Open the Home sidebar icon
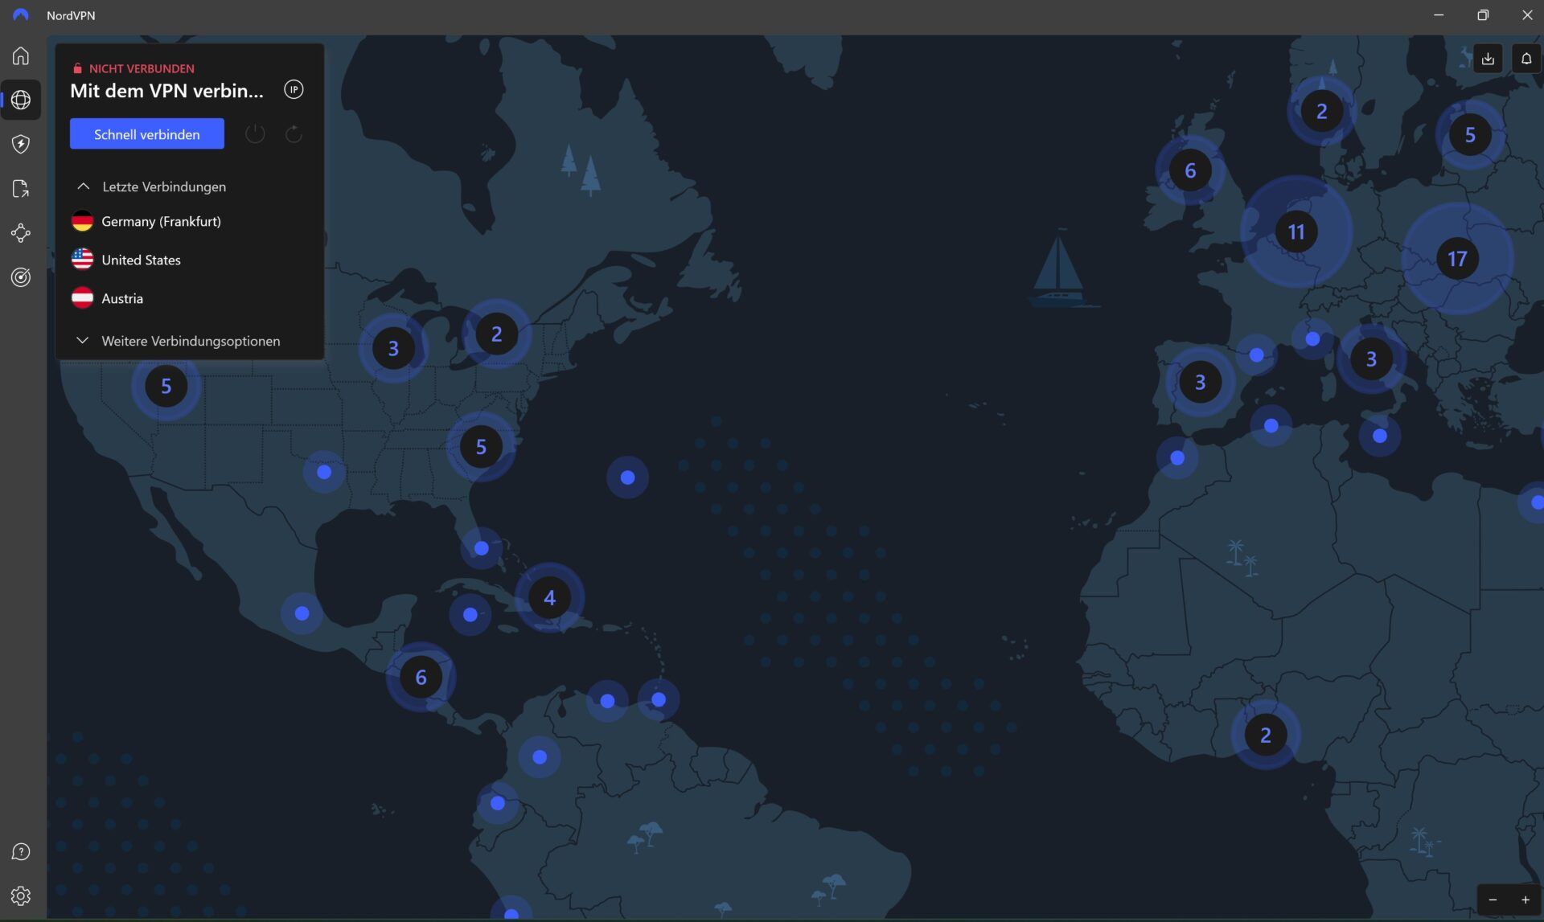The height and width of the screenshot is (922, 1544). 21,55
